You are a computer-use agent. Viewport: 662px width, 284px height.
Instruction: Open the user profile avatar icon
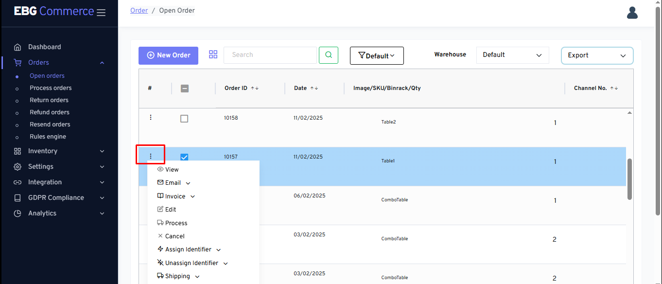632,13
